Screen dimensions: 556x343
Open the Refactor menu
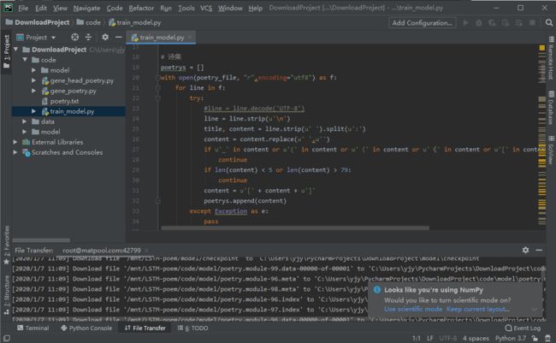click(x=141, y=8)
